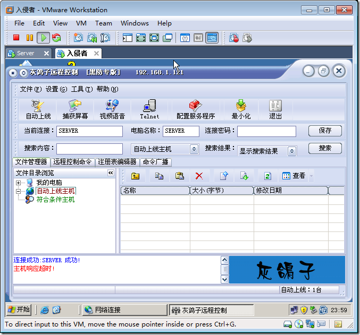Image resolution: width=360 pixels, height=335 pixels.
Task: Delete file with the red X icon
Action: point(199,176)
